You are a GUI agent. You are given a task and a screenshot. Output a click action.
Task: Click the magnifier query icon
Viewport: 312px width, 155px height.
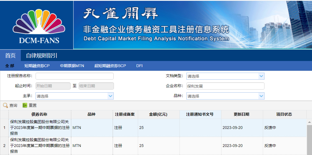(x=6, y=105)
